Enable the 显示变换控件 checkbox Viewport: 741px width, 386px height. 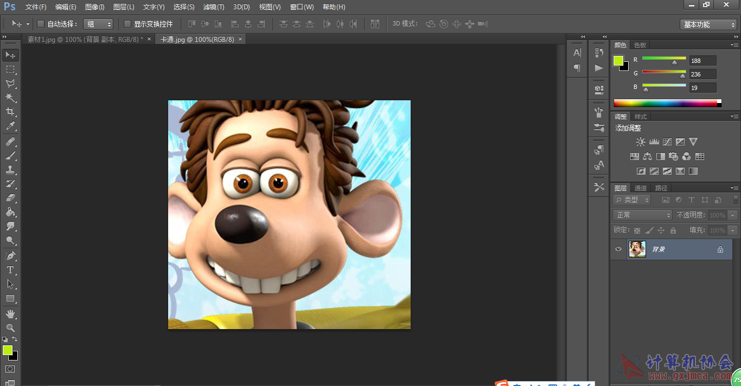127,24
